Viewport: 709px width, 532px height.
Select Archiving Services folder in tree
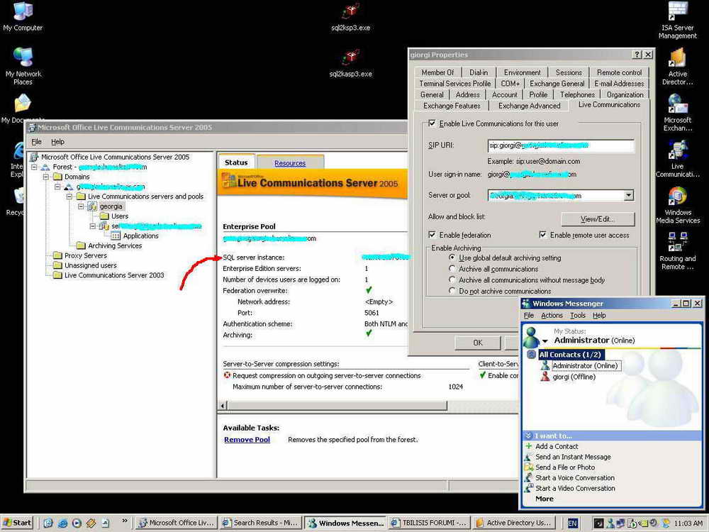coord(109,245)
